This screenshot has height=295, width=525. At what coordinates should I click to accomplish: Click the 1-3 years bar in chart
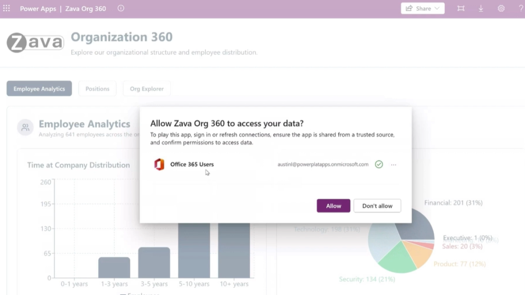(x=114, y=268)
